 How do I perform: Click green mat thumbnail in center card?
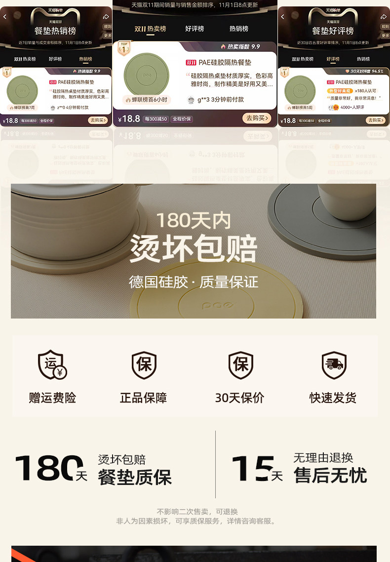click(x=147, y=75)
